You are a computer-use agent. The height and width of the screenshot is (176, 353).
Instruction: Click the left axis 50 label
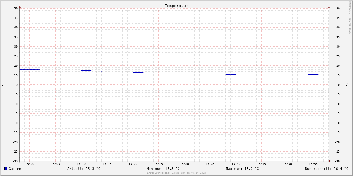(x=16, y=9)
